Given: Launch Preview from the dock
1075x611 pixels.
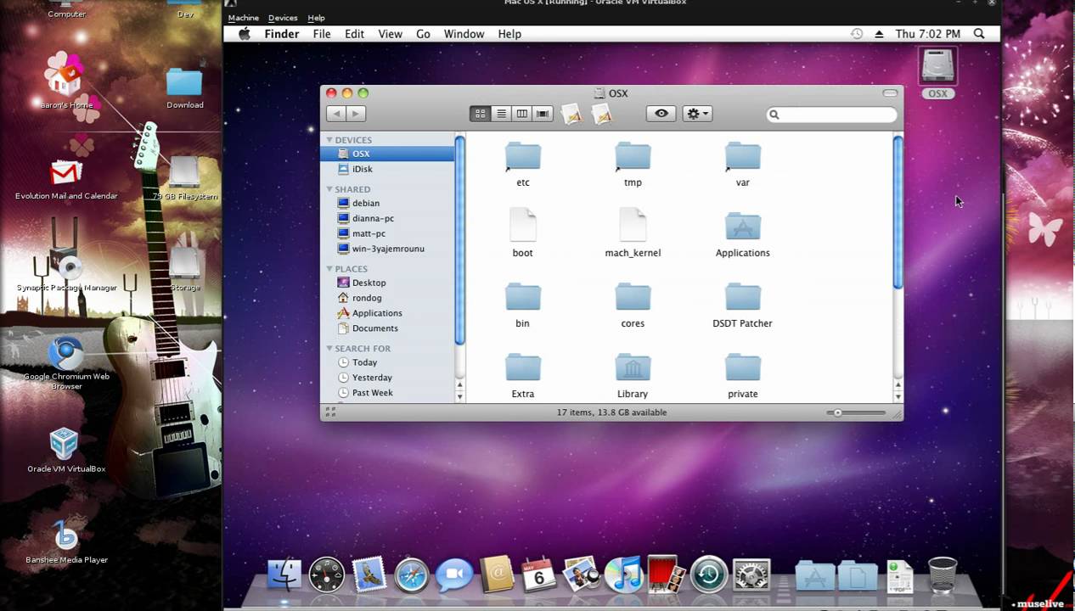Looking at the screenshot, I should (x=582, y=575).
